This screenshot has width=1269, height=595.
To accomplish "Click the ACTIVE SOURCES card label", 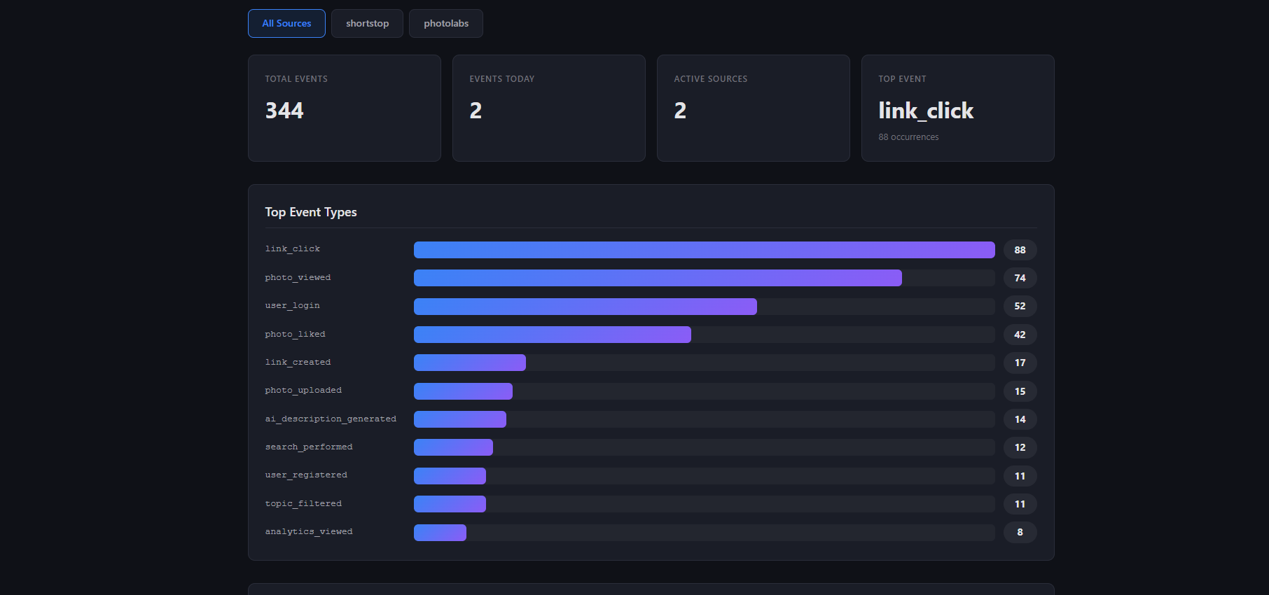I will [711, 79].
